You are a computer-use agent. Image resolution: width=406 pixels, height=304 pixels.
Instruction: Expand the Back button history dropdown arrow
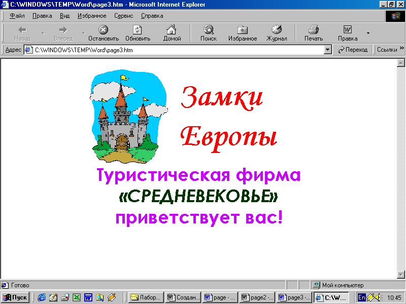tap(43, 33)
